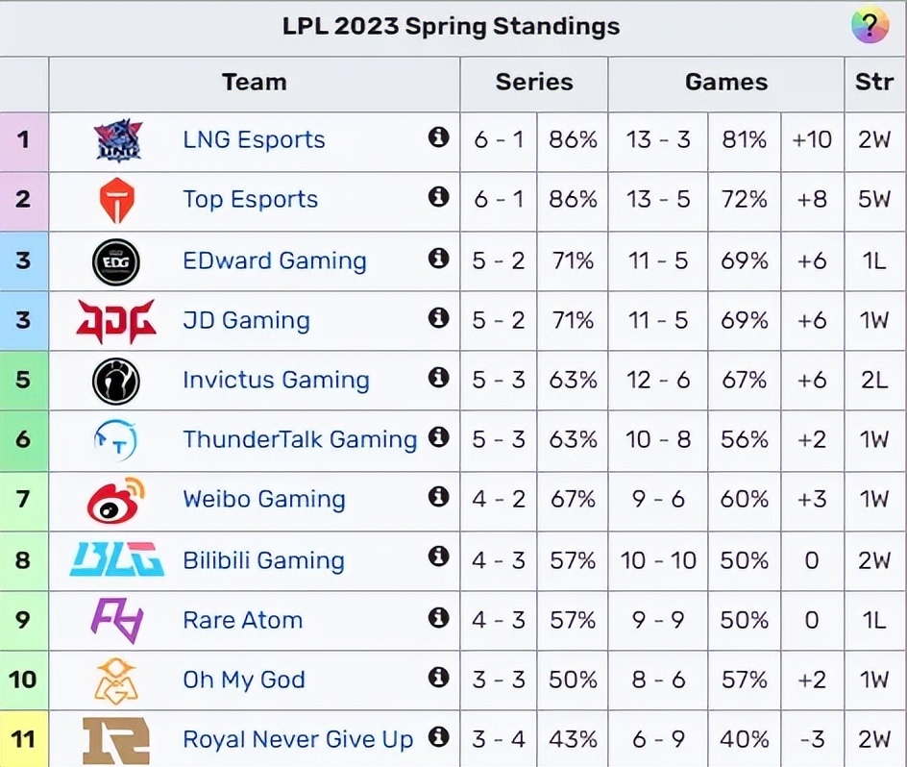Click the Top Esports team logo
This screenshot has width=907, height=767.
117,200
